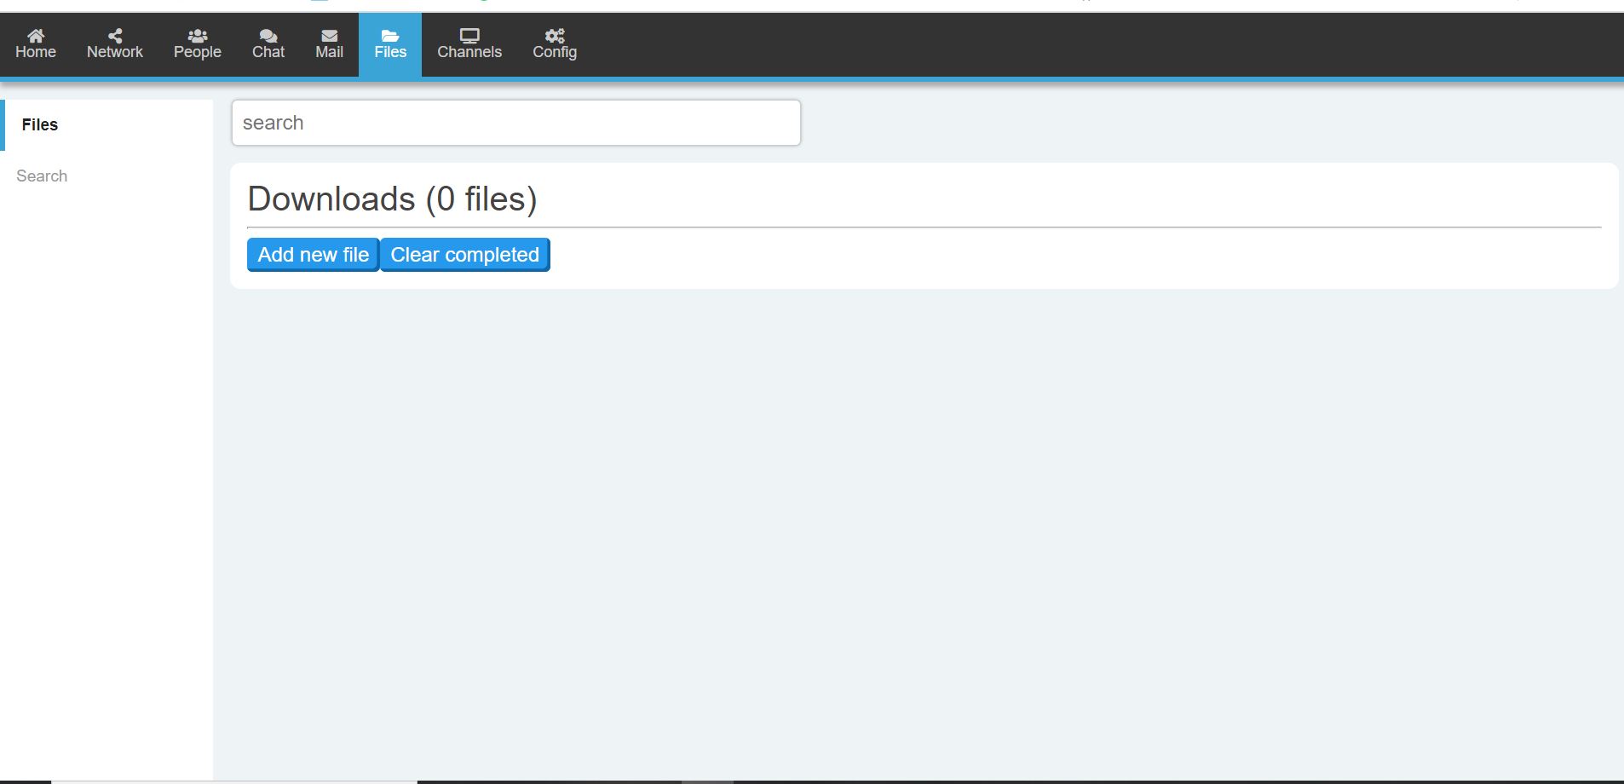
Task: Click the Home icon in the navbar
Action: tap(36, 36)
